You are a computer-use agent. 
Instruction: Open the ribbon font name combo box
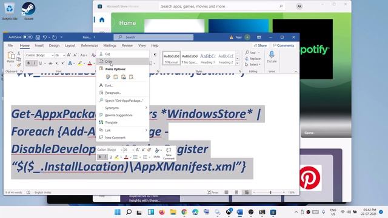tap(39, 55)
